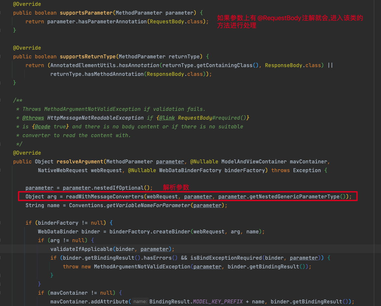Click the italic hasAnnotation static call
This screenshot has width=381, height=306.
click(139, 65)
